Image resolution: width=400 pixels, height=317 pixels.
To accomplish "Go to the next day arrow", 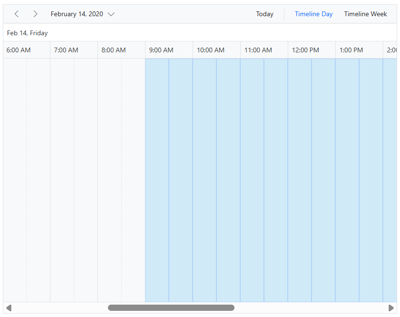I will (35, 14).
